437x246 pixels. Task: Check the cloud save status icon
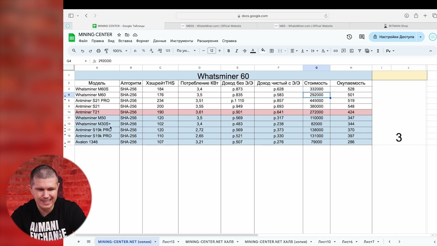tap(135, 35)
